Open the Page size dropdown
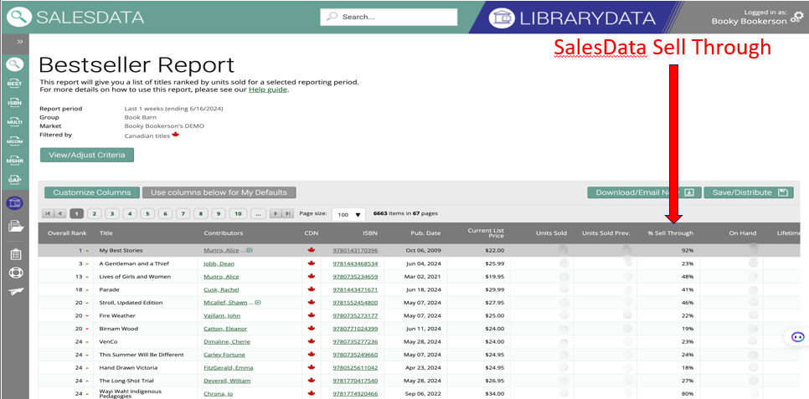This screenshot has height=399, width=809. (x=348, y=215)
